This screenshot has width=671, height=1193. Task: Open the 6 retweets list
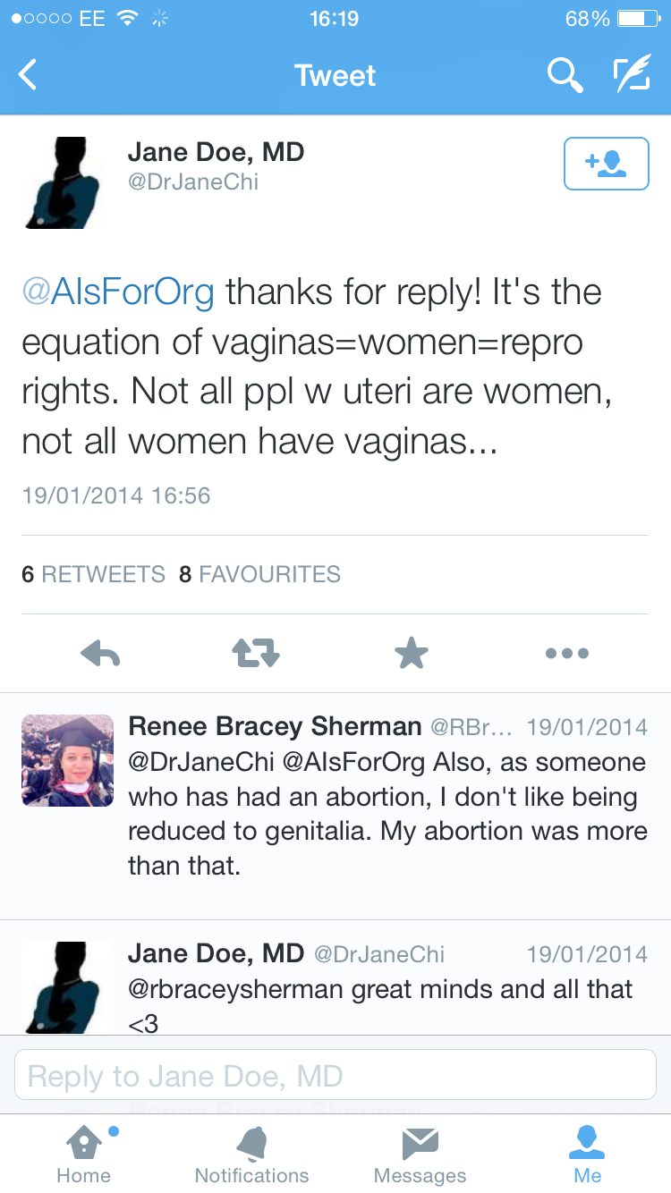coord(93,574)
